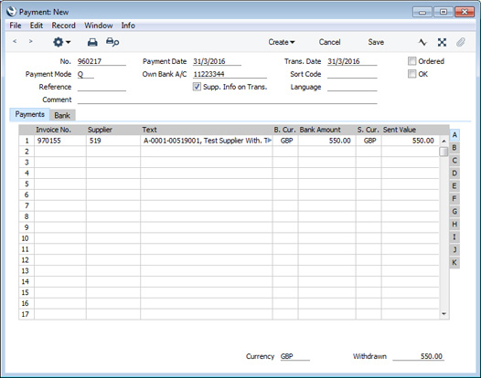481x378 pixels.
Task: Go to previous record arrow
Action: 15,41
